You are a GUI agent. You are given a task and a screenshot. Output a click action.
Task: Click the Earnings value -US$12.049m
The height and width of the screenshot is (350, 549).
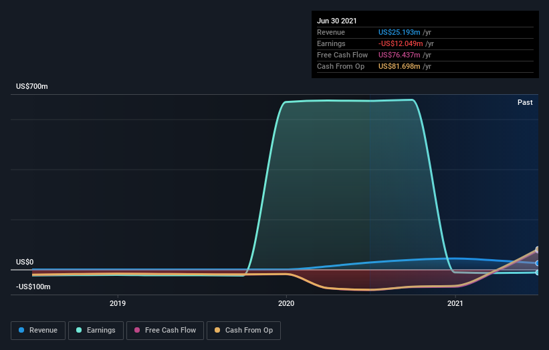(401, 43)
